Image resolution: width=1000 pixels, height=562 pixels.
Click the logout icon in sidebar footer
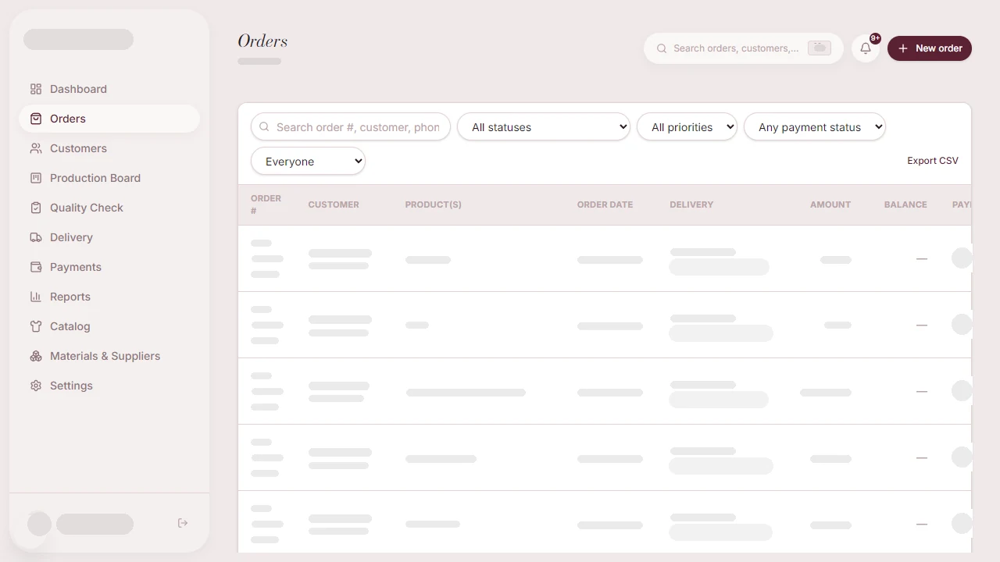(183, 523)
